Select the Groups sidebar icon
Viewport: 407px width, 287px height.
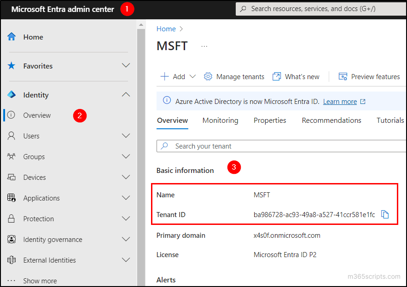12,156
